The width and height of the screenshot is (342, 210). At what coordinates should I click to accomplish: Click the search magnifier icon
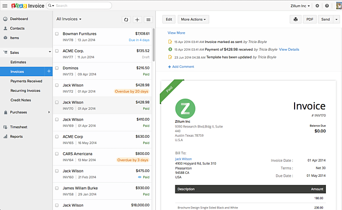(50, 5)
